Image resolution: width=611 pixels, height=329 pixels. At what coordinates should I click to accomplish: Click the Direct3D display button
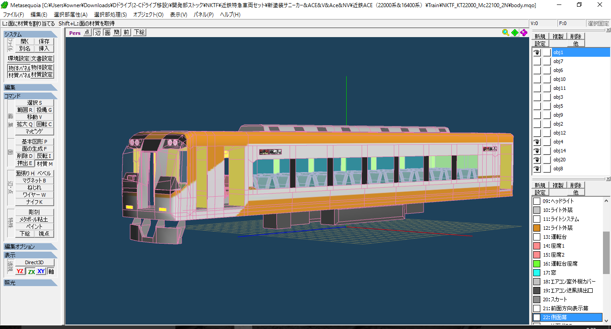coord(34,262)
